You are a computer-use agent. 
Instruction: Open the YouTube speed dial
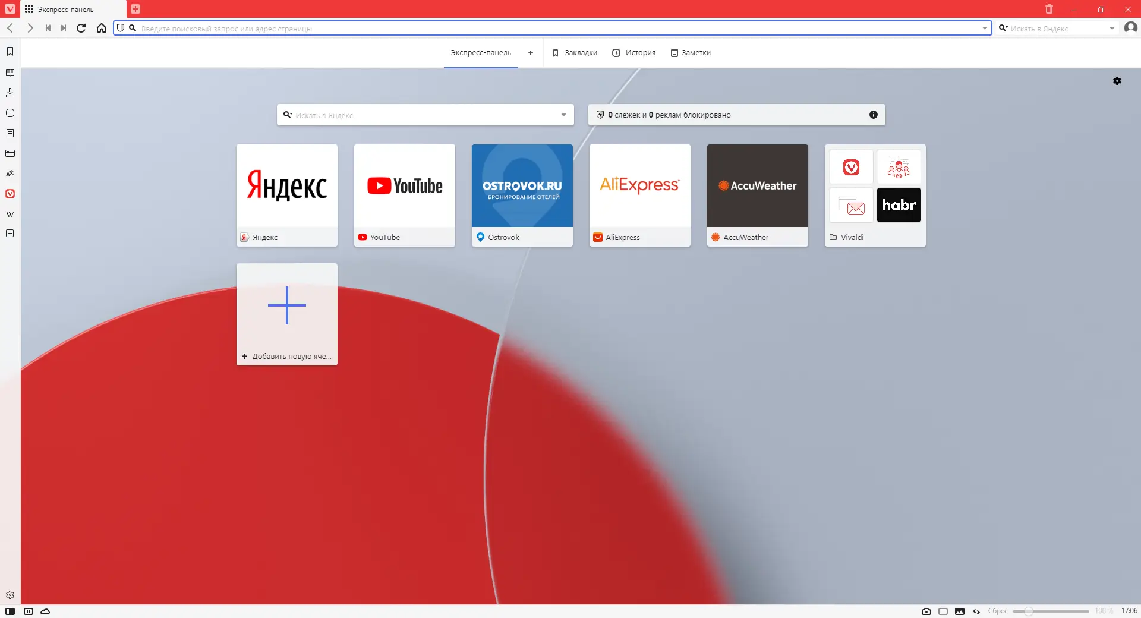tap(405, 196)
